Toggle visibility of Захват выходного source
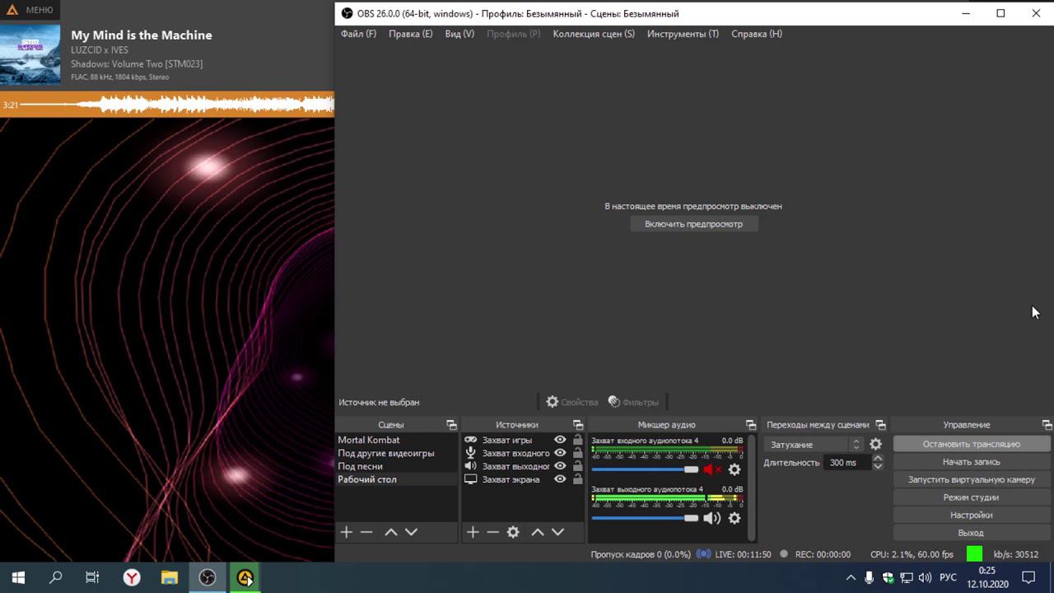Image resolution: width=1054 pixels, height=593 pixels. click(560, 466)
